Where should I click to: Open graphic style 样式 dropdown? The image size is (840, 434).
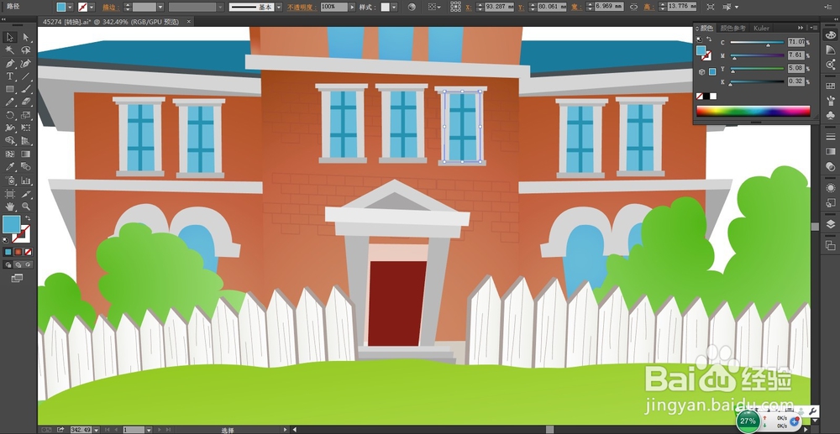[394, 7]
